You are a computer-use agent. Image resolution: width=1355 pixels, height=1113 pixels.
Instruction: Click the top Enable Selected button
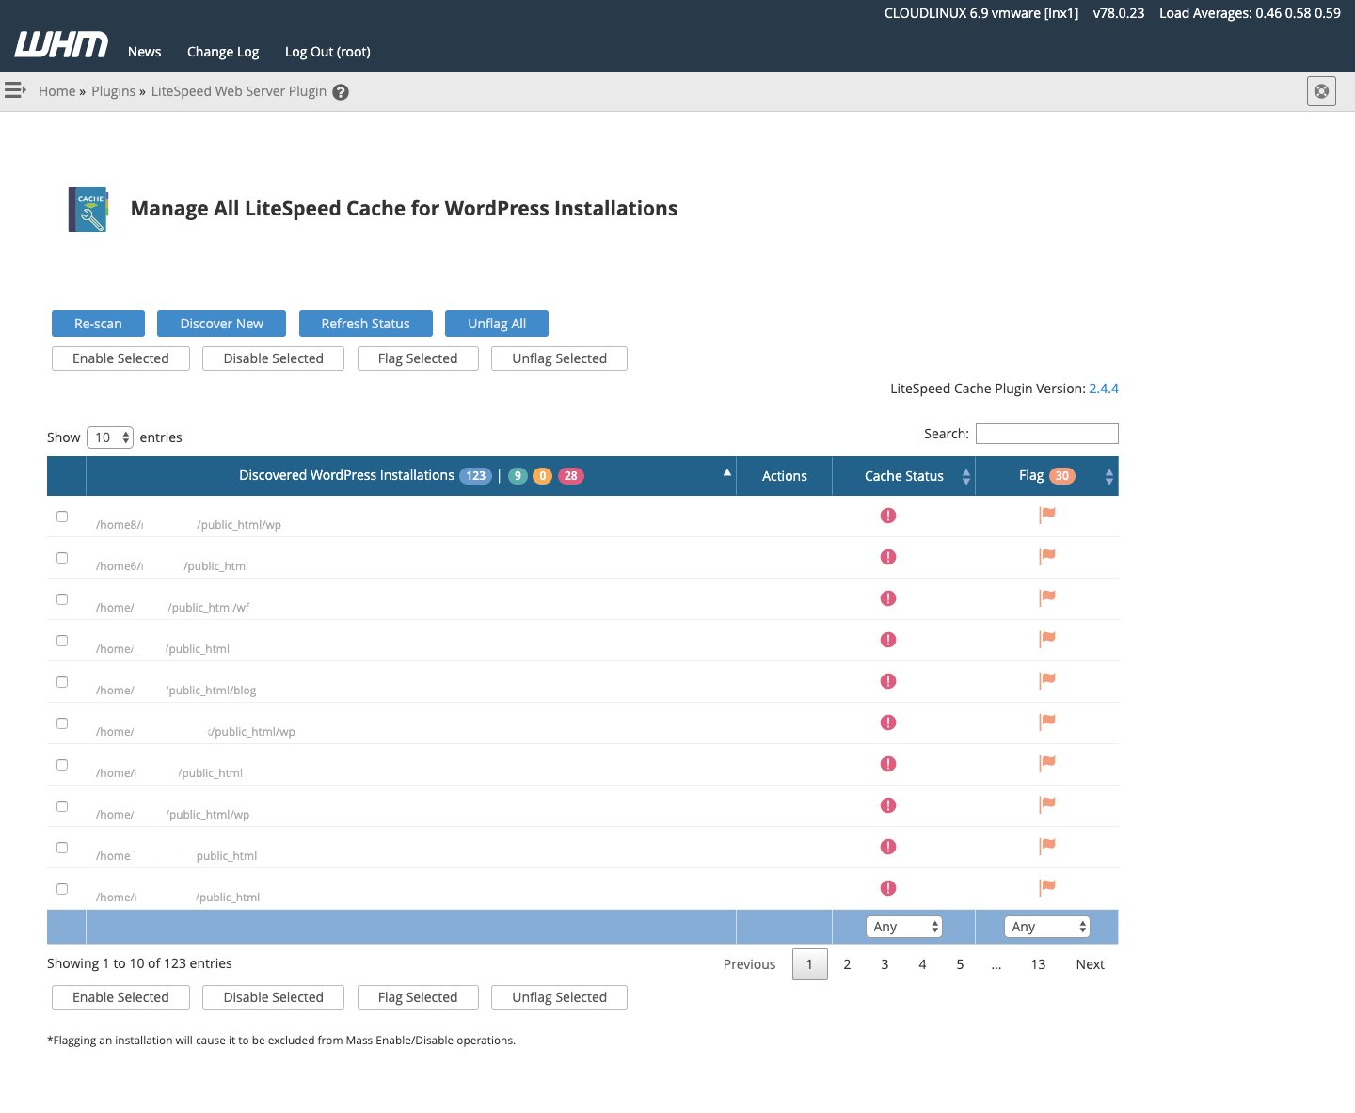coord(120,358)
